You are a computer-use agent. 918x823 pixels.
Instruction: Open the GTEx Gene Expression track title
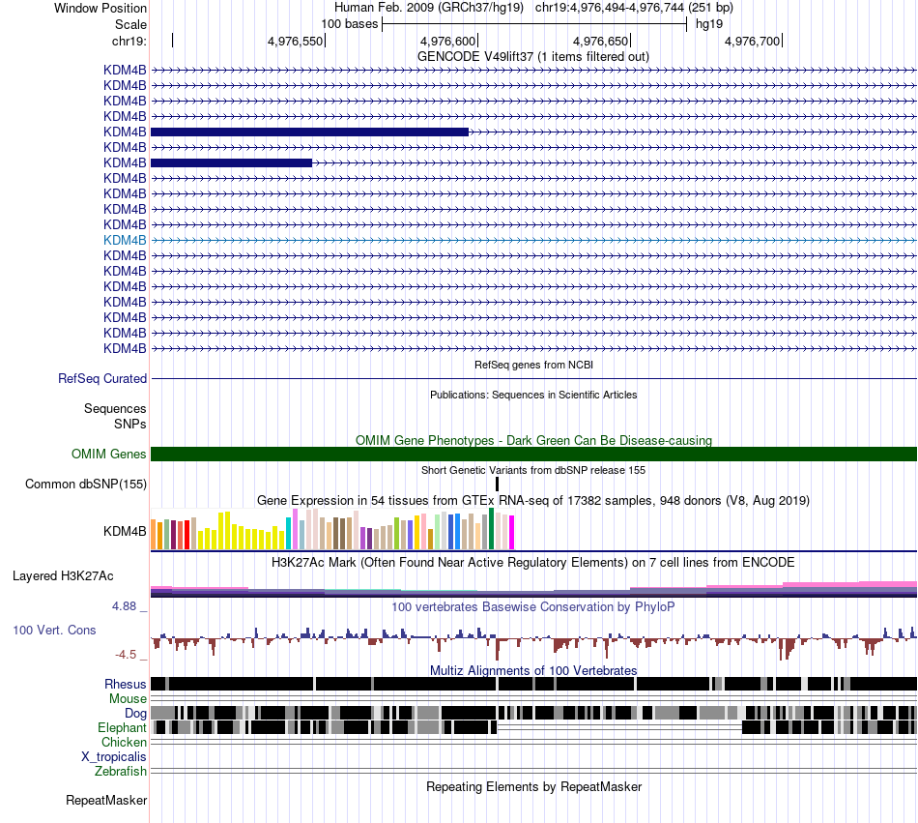533,500
